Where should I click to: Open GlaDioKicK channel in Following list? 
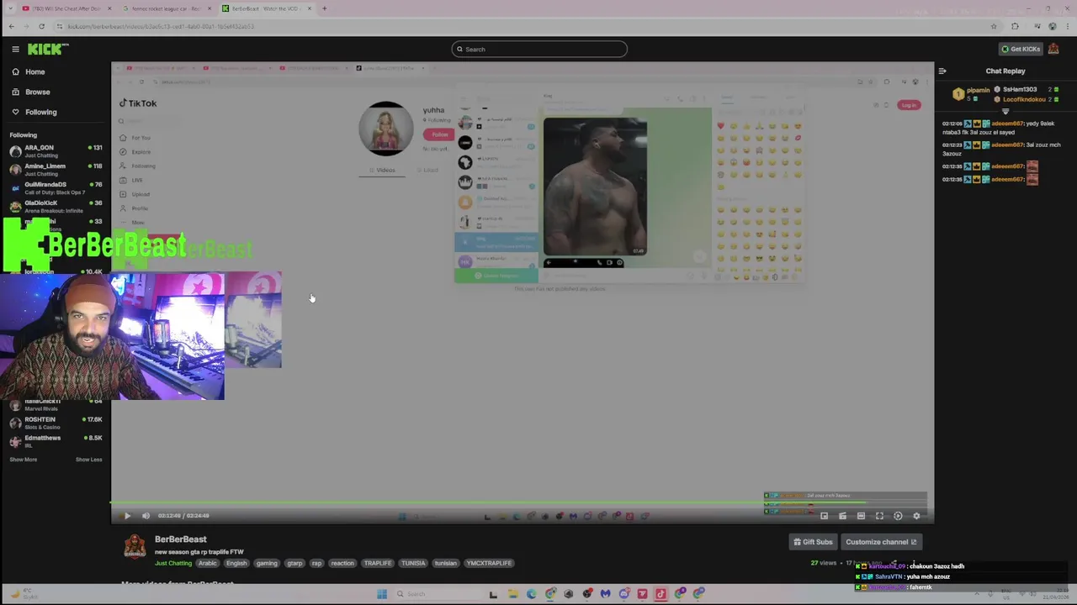56,206
